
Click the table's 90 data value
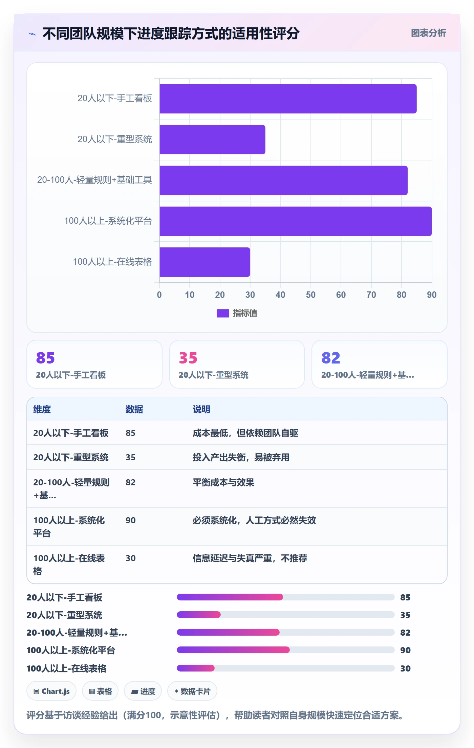point(131,520)
